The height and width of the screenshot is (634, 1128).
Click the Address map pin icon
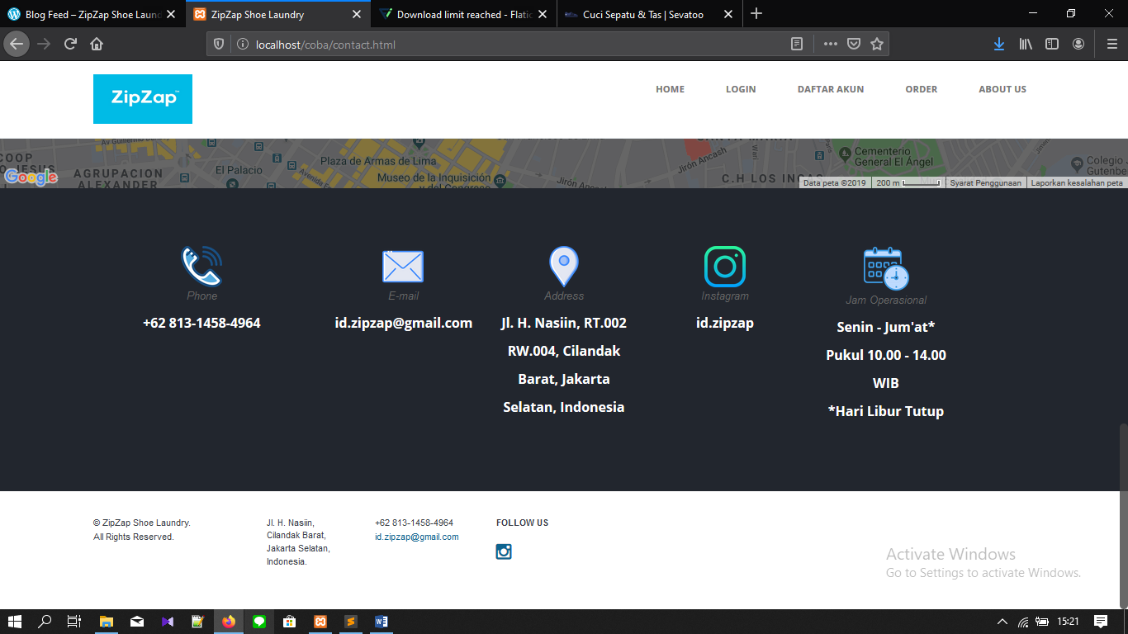click(563, 266)
